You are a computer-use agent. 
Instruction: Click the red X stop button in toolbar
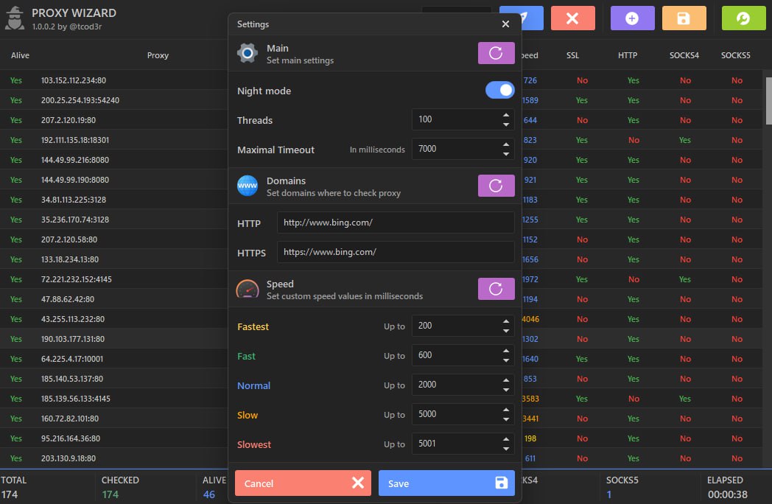click(x=572, y=18)
